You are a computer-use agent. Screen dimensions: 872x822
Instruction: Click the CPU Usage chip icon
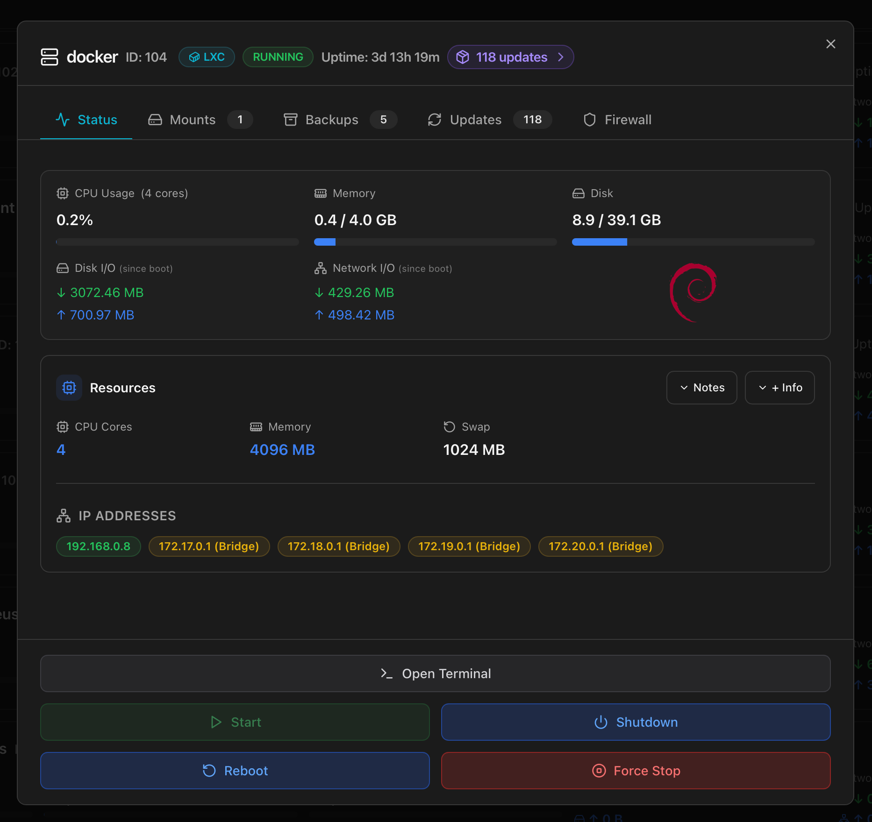click(x=63, y=193)
